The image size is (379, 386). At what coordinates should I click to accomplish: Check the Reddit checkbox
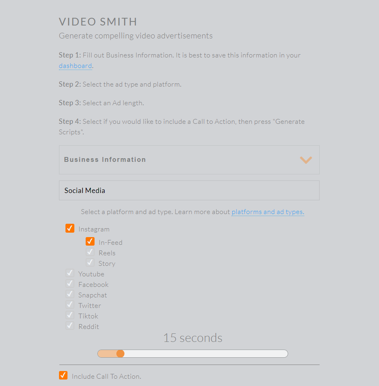pos(70,325)
